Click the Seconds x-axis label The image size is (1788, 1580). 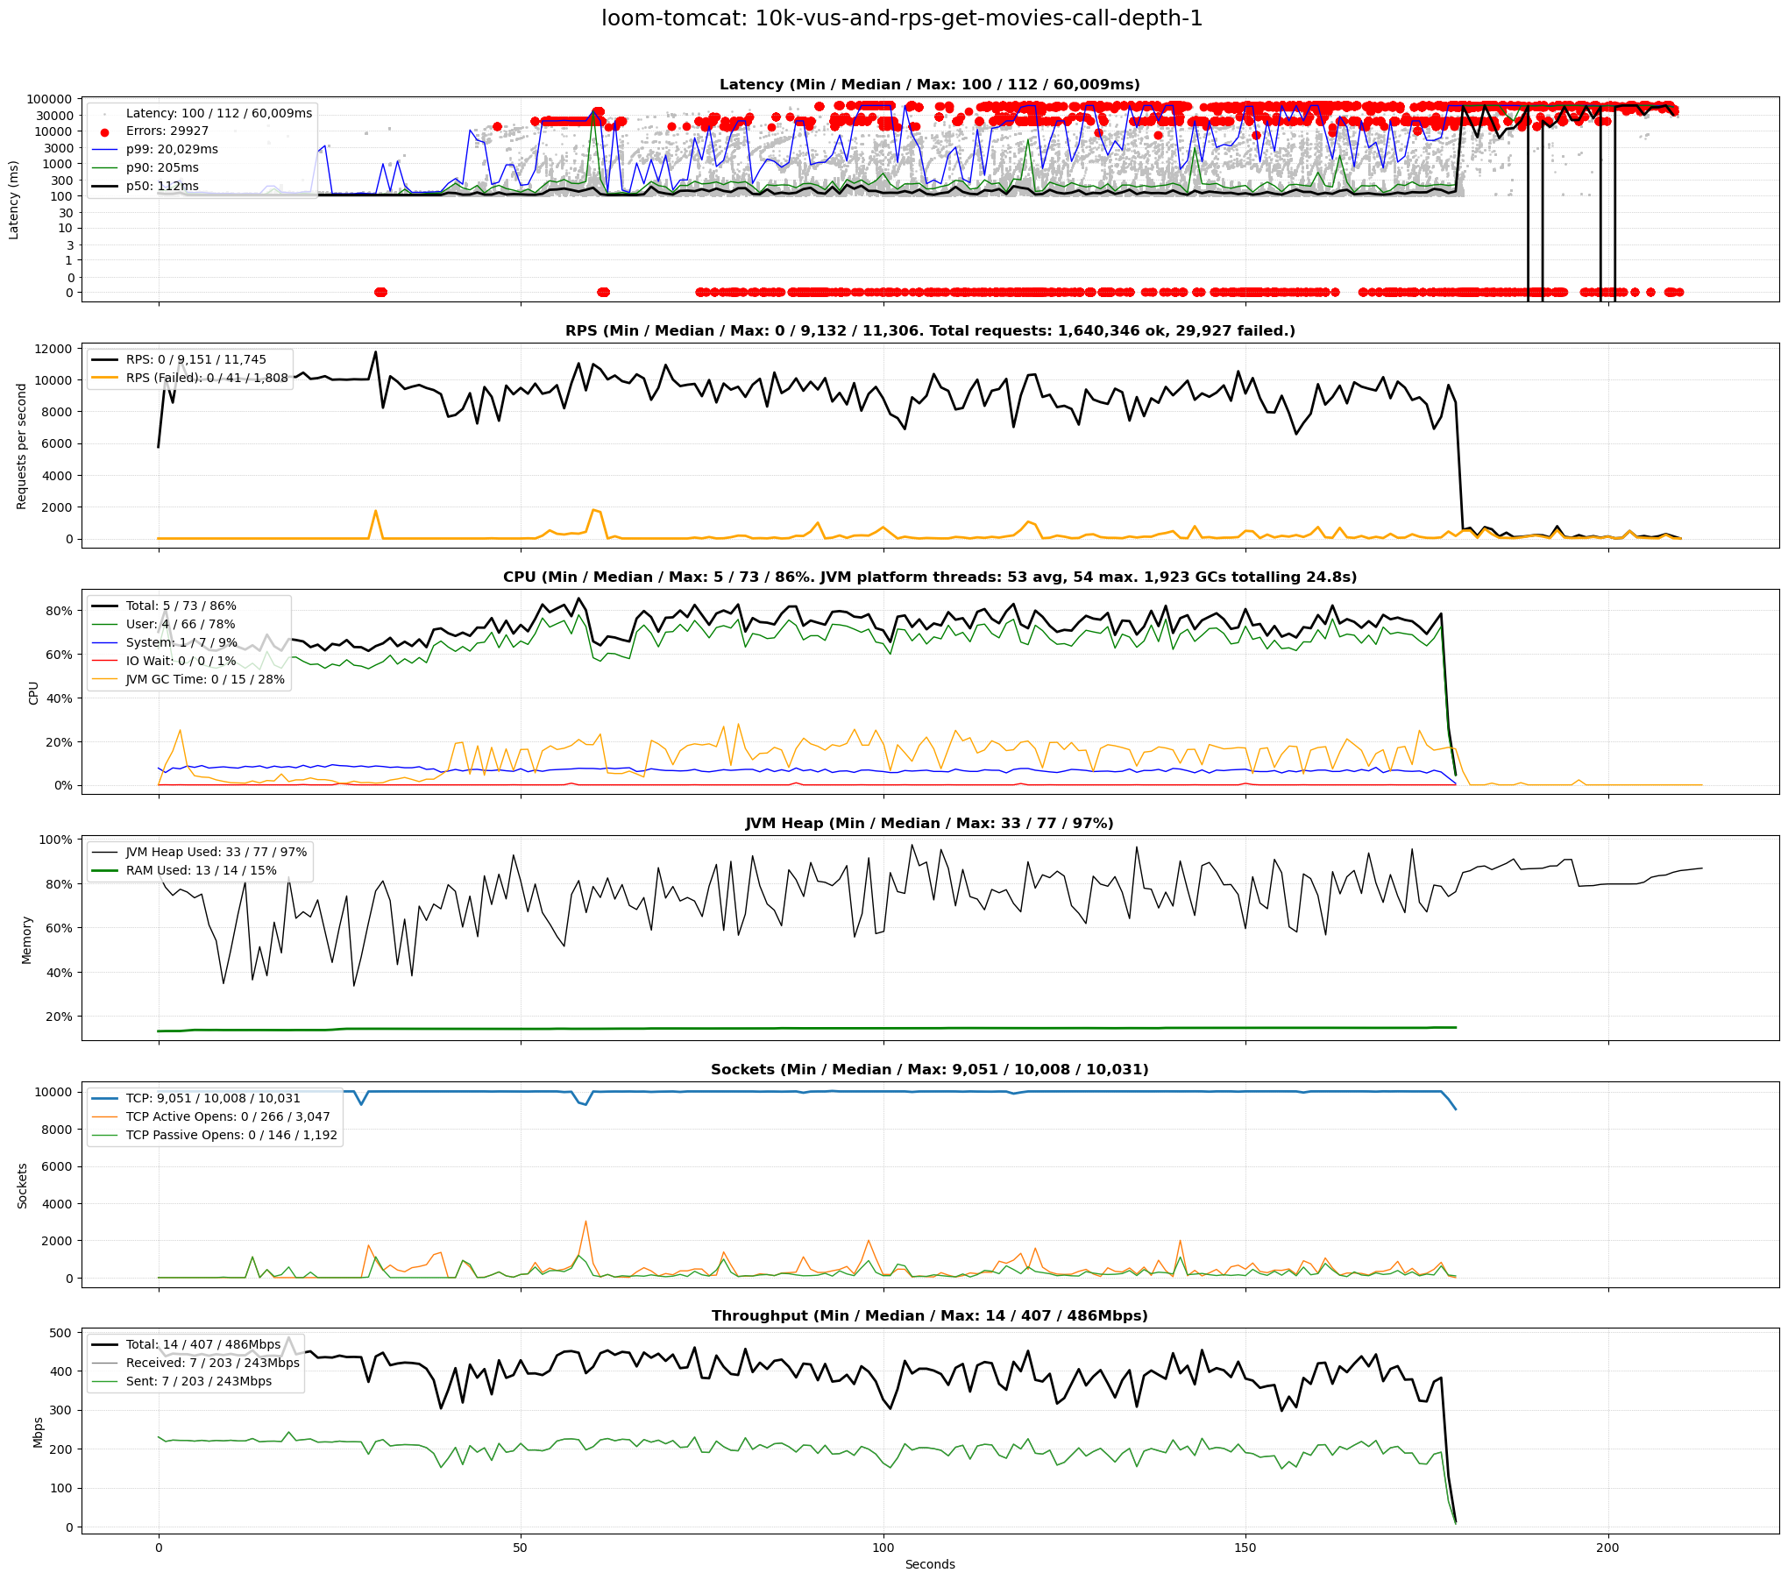(929, 1565)
